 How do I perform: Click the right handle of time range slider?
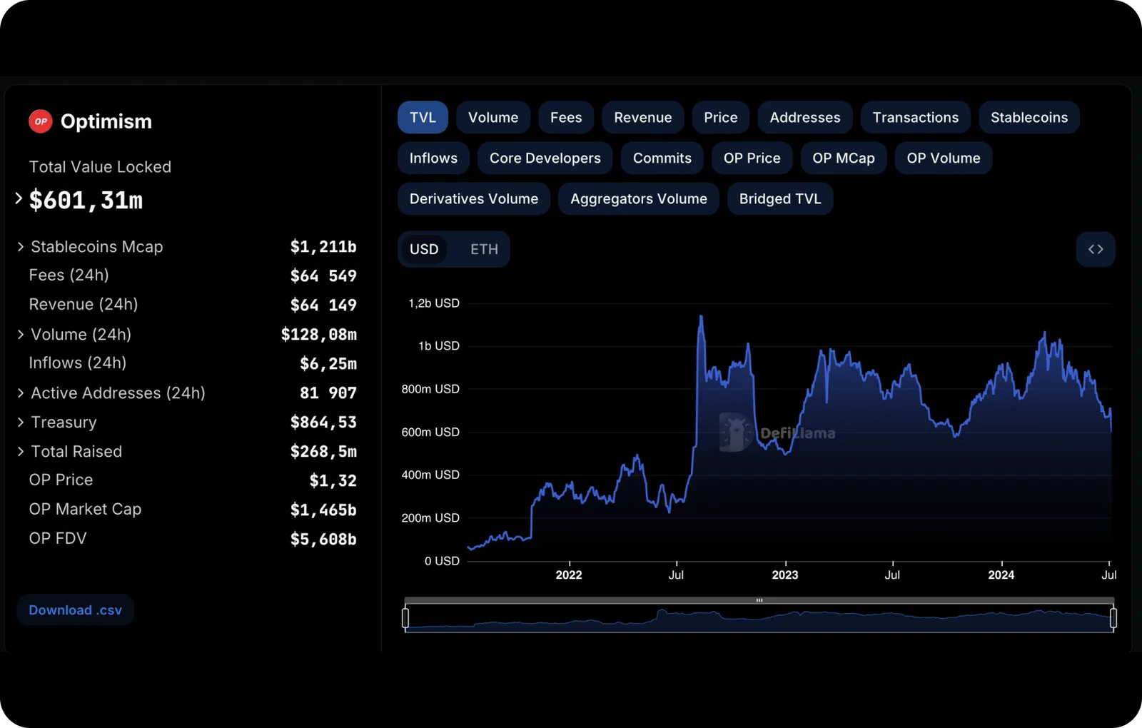[1113, 618]
